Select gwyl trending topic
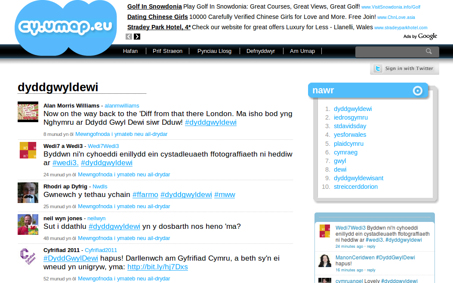Viewport: 453px width, 283px height. click(x=340, y=161)
